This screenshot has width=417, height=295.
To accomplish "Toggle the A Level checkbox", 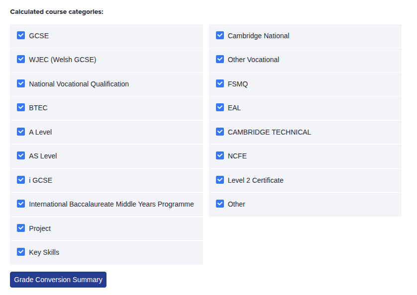I will (x=21, y=132).
